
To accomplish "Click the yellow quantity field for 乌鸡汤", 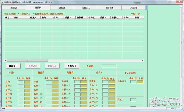I will [83, 82].
